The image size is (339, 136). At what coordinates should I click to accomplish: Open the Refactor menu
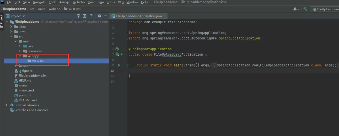click(79, 2)
